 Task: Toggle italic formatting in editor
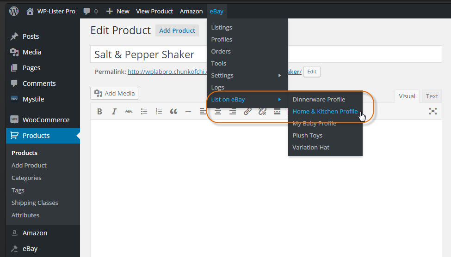click(x=114, y=111)
